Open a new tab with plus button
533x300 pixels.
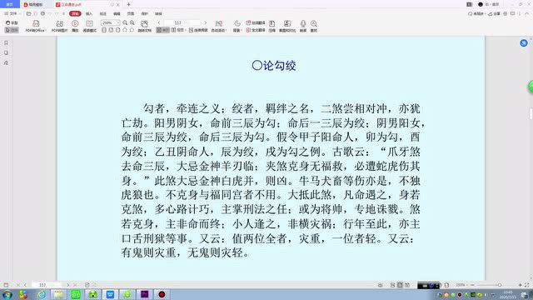(128, 4)
